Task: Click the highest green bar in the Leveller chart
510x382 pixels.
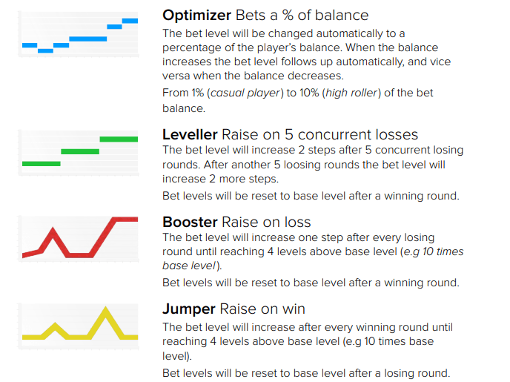Action: tap(119, 139)
